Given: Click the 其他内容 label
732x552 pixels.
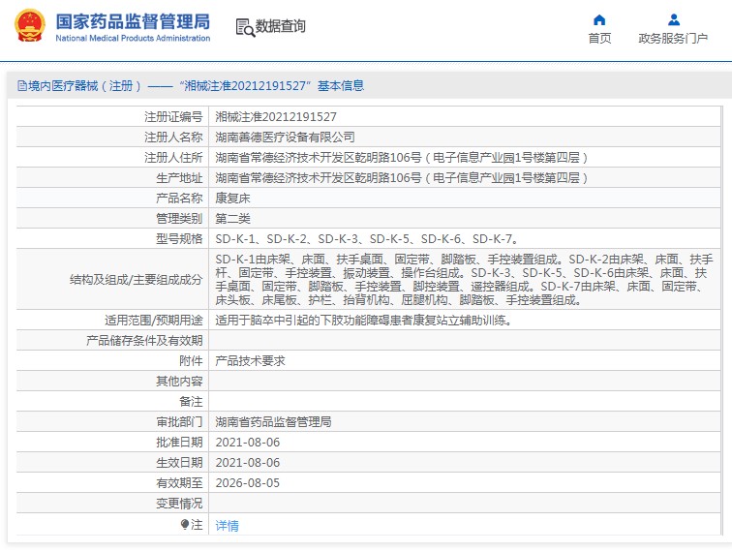Looking at the screenshot, I should [x=179, y=382].
